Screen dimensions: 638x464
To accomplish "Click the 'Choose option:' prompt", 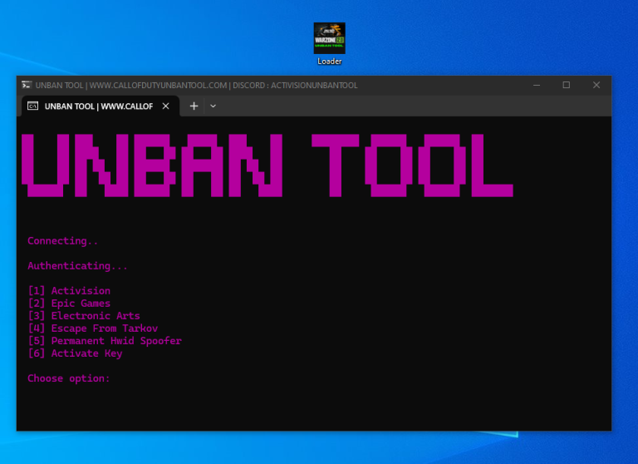I will (69, 378).
